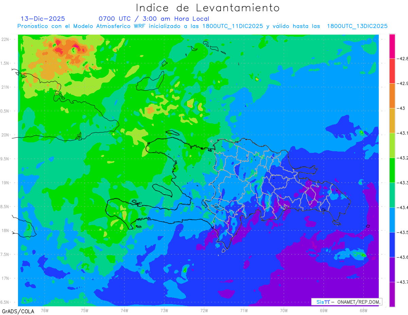Click the '72W' longitude label

click(x=204, y=310)
